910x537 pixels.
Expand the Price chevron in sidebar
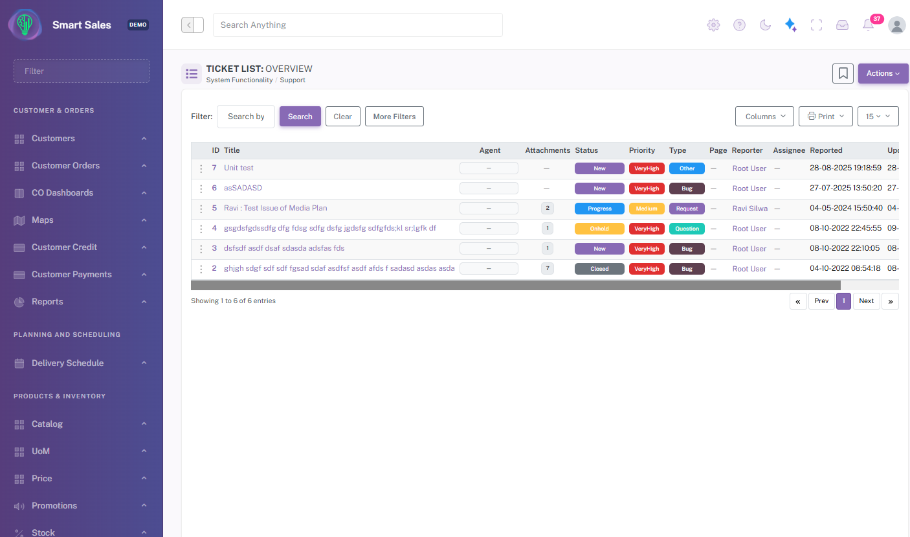[144, 479]
